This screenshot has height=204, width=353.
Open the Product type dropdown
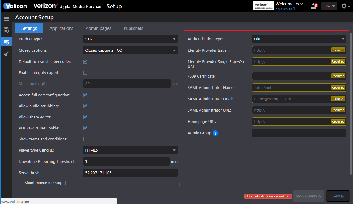pos(130,39)
